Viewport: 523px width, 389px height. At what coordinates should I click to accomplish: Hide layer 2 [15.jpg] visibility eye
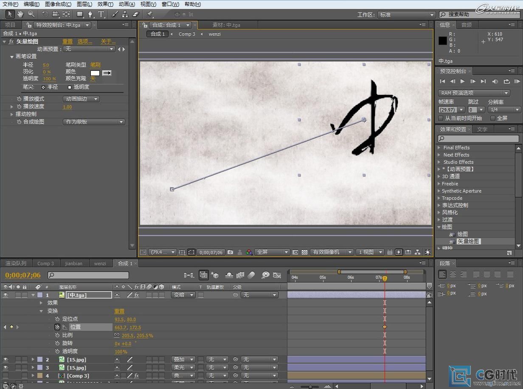6,359
